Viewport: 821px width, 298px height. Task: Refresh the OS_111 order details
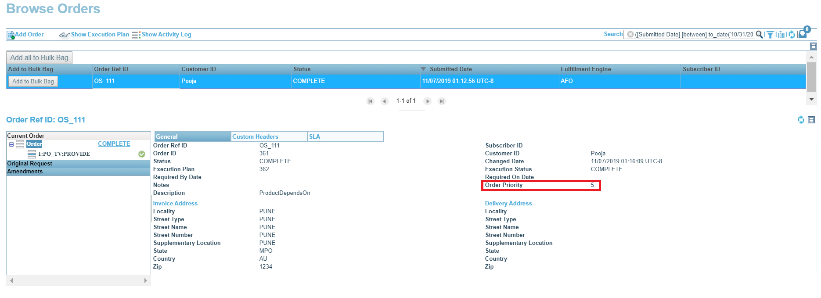pyautogui.click(x=801, y=120)
